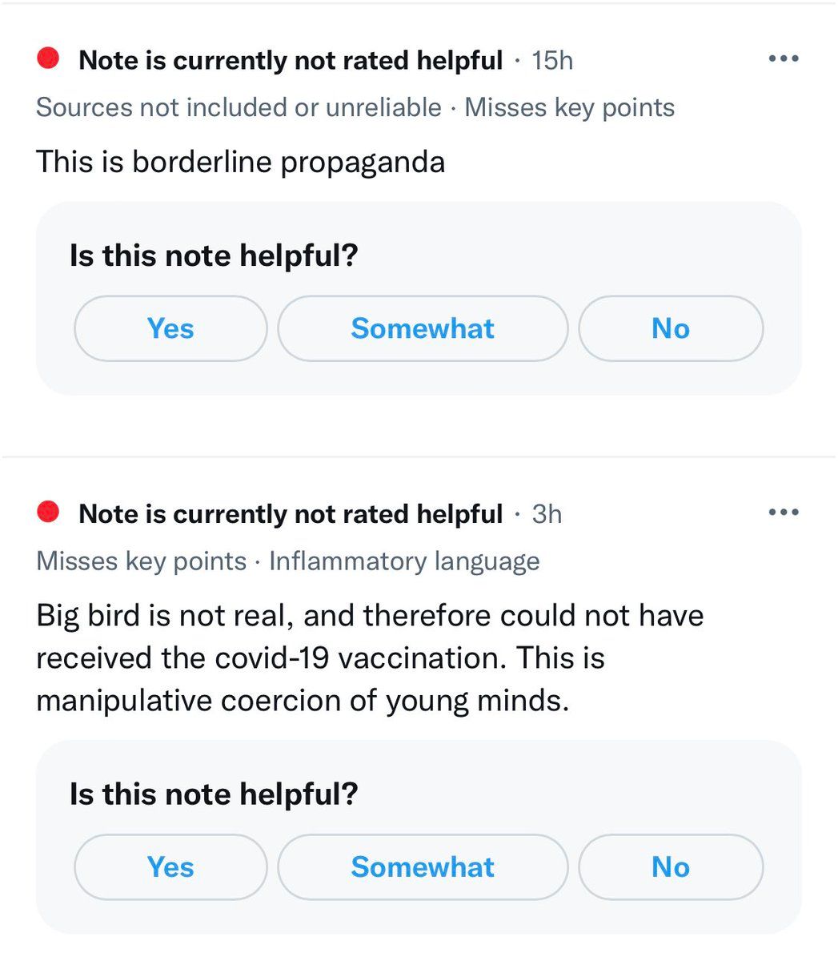Image resolution: width=838 pixels, height=961 pixels.
Task: Rate the borderline propaganda note Somewhat
Action: coord(423,328)
